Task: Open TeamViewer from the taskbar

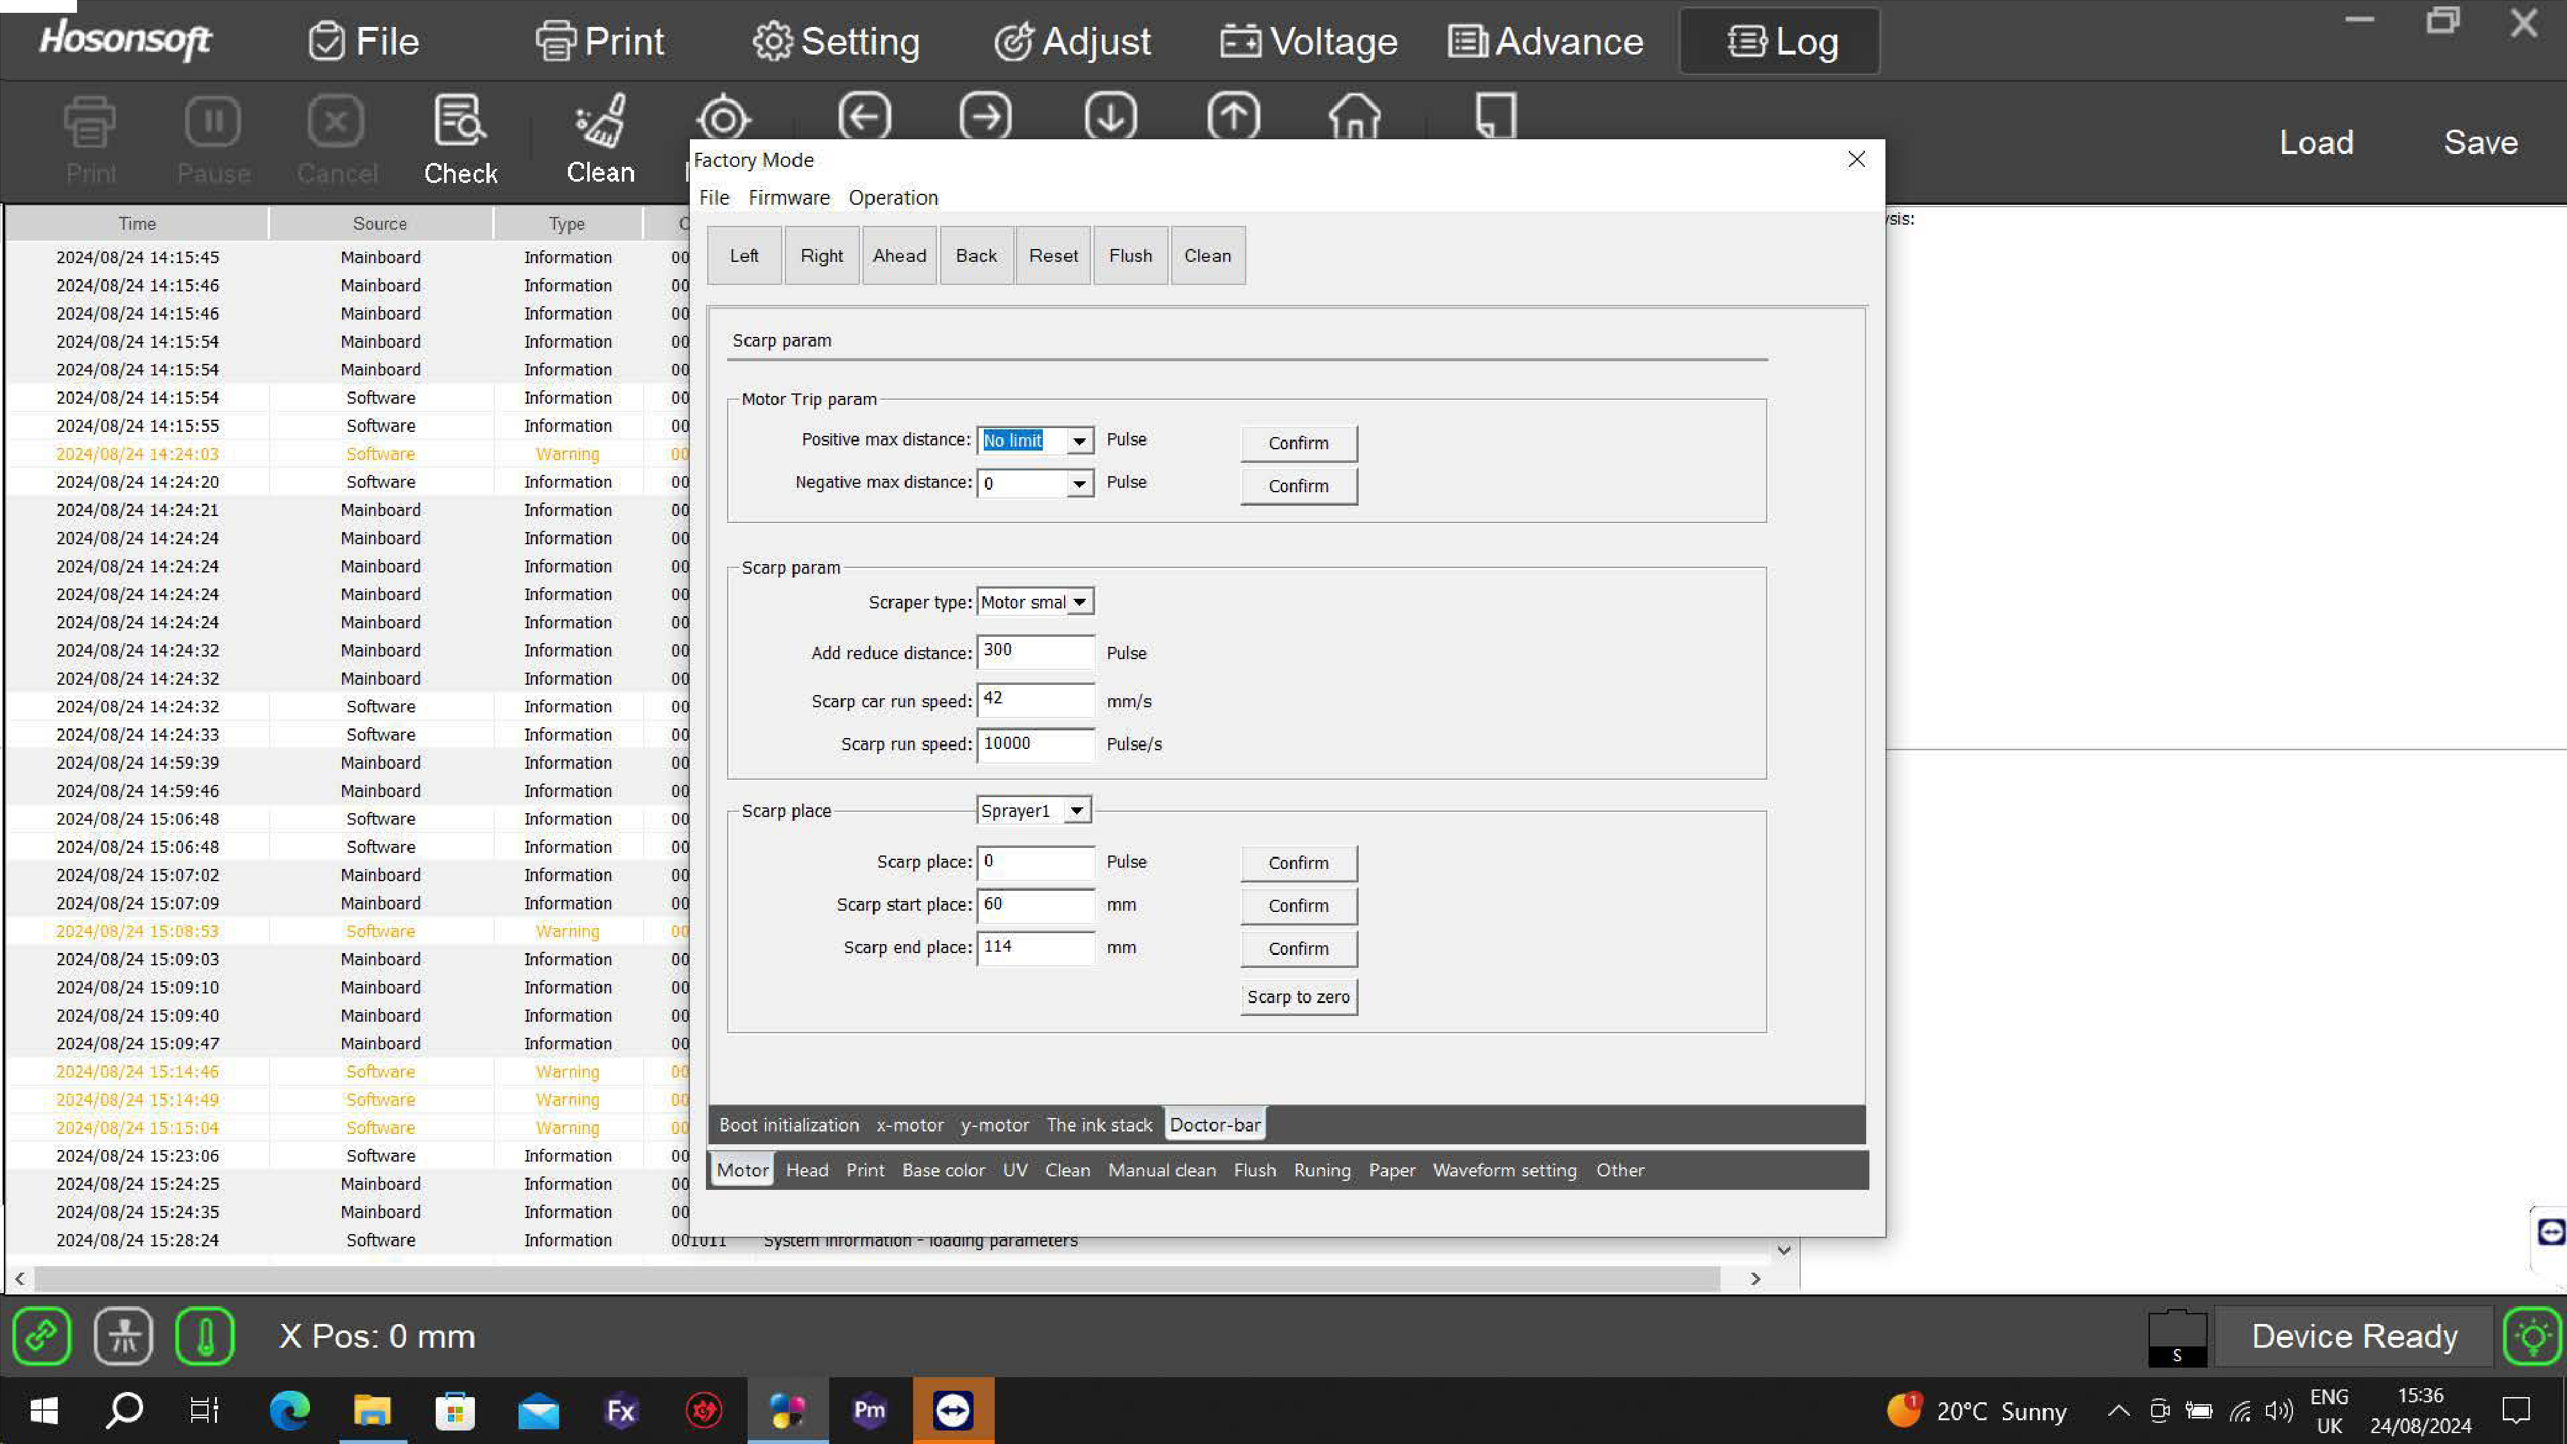Action: pyautogui.click(x=952, y=1409)
